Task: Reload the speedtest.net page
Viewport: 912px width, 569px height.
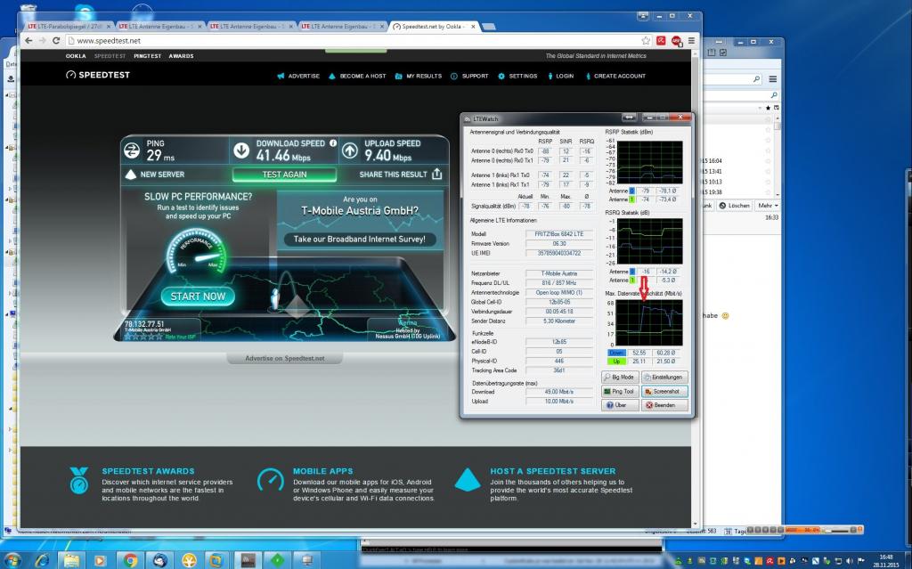Action: (56, 41)
